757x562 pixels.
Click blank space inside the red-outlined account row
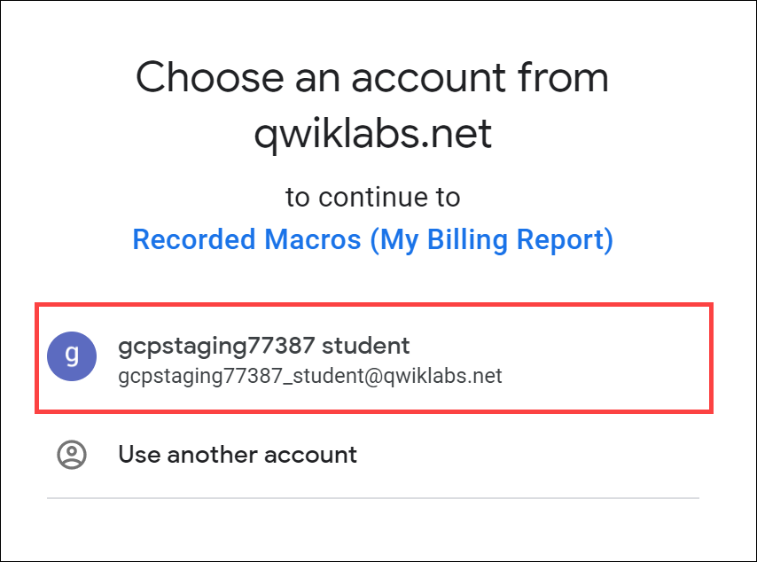604,358
